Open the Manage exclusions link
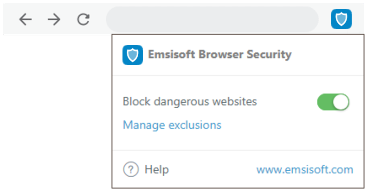Viewport: 367px width, 192px height. 172,125
